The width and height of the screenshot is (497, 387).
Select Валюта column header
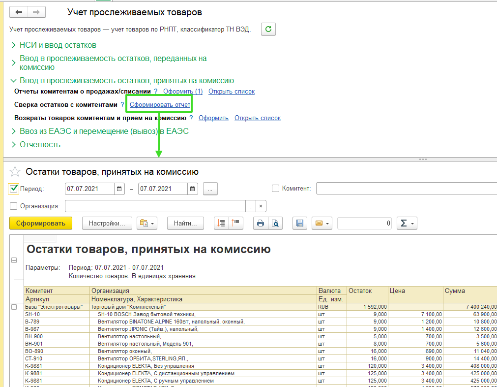pyautogui.click(x=332, y=290)
